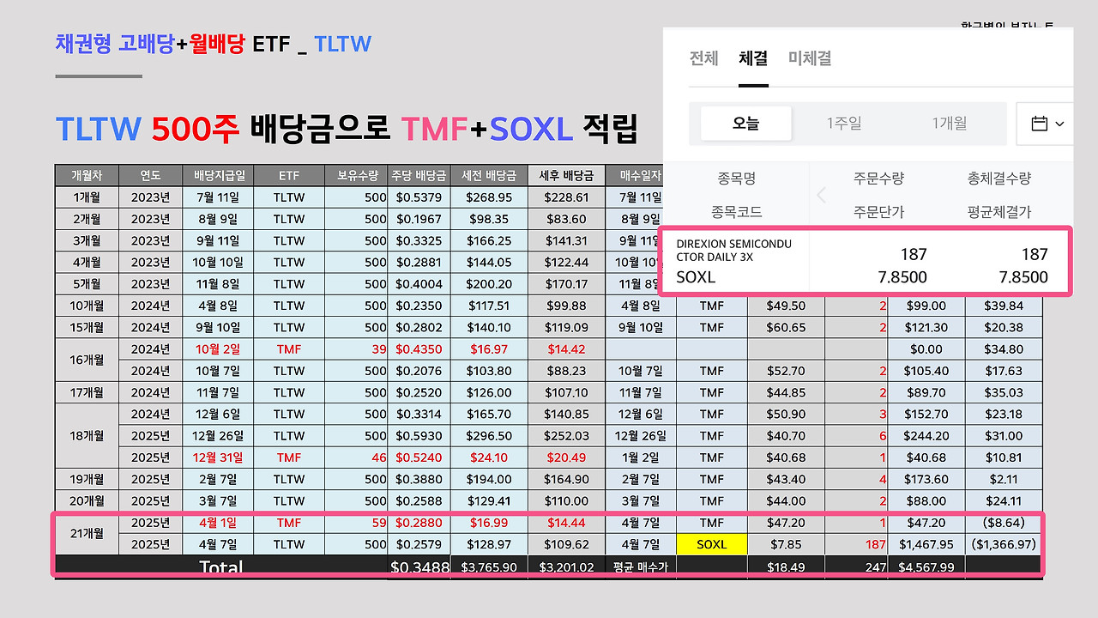Viewport: 1098px width, 618px height.
Task: Click the $7.85 SOXL purchase price cell
Action: point(787,544)
